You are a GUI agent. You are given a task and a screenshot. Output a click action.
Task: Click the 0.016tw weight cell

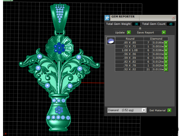[158, 43]
